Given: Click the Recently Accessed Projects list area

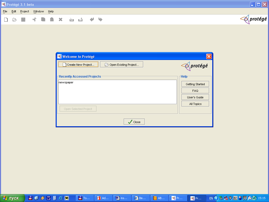Looking at the screenshot, I should click(117, 92).
